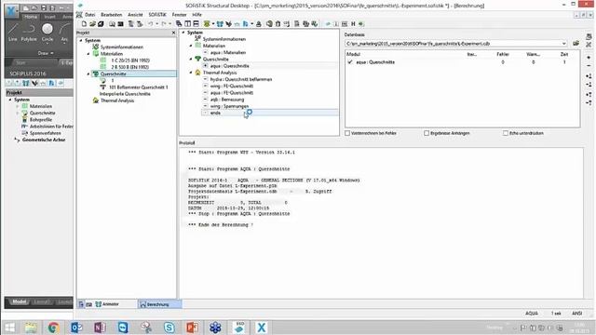Viewport: 596px width, 335px height.
Task: Select the Circle tool in SOFiPLUS
Action: coord(47,33)
